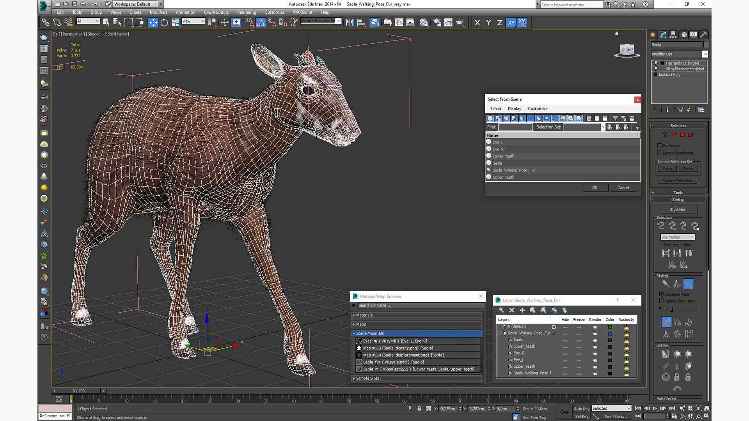Image resolution: width=749 pixels, height=421 pixels.
Task: Click the green color swatch of layer 0 (default)
Action: click(x=610, y=327)
